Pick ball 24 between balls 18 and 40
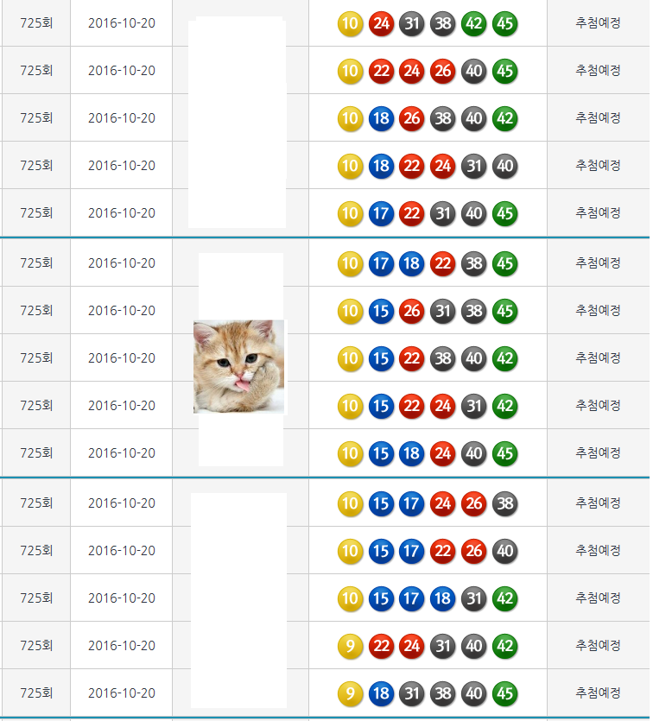Screen dimensions: 653x721 pos(443,453)
